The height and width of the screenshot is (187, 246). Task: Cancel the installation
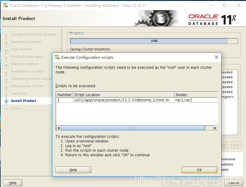point(234,182)
